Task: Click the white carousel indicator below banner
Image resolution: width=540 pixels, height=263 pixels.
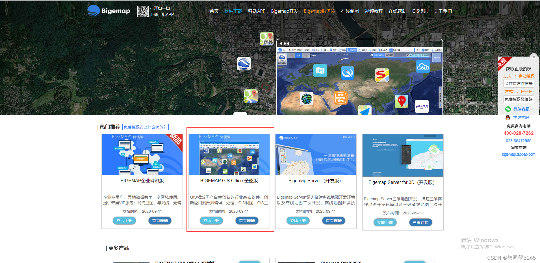Action: tap(240, 114)
